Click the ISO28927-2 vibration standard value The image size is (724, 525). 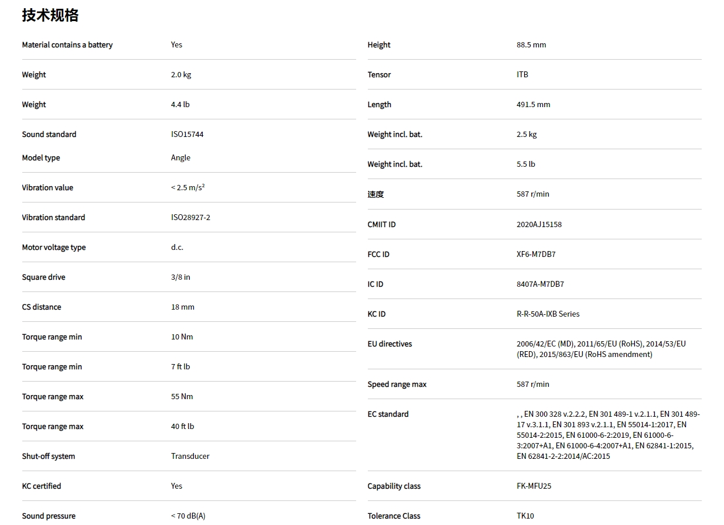click(x=190, y=217)
